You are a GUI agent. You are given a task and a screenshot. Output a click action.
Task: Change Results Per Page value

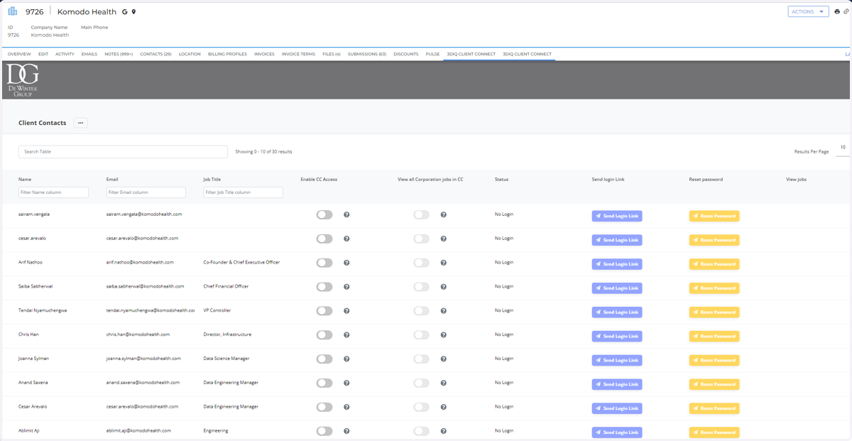point(843,148)
